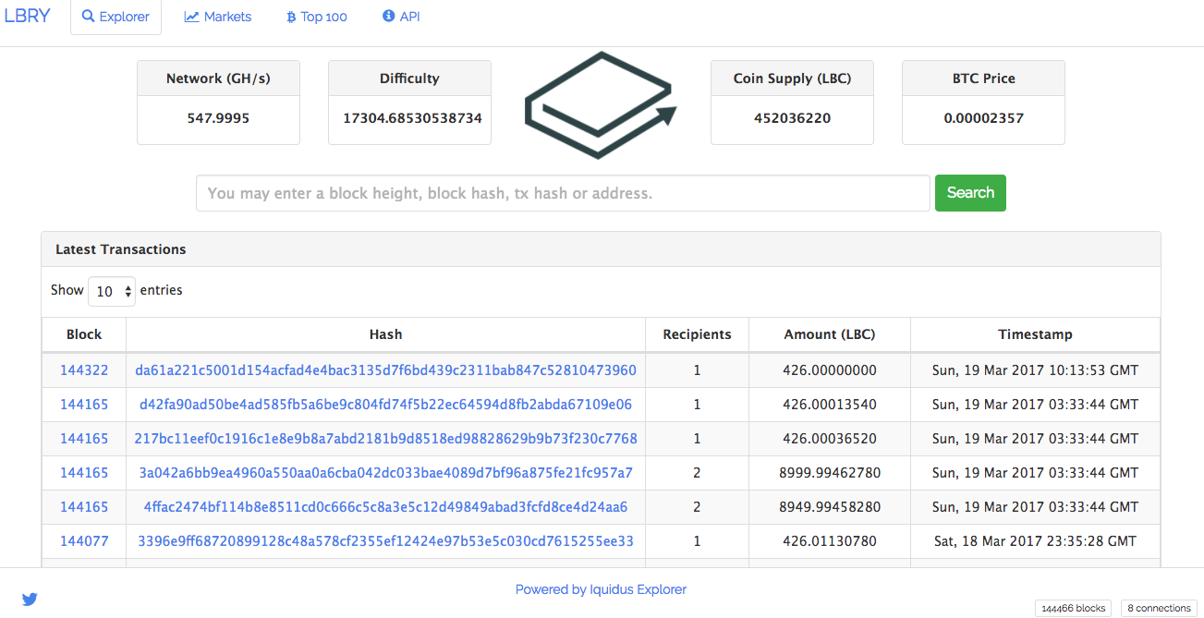The image size is (1204, 618).
Task: Click the bitcoin icon beside Top 100
Action: 291,17
